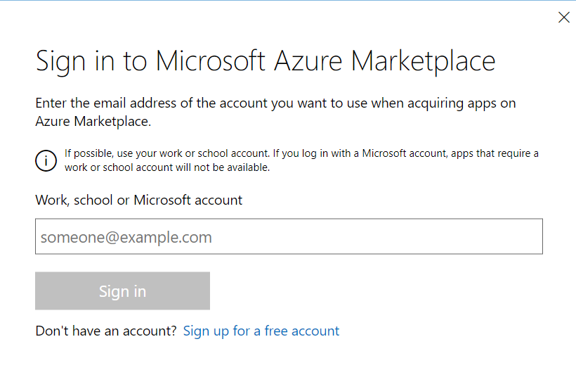
Task: Click the word Marketplace in the title
Action: click(423, 61)
